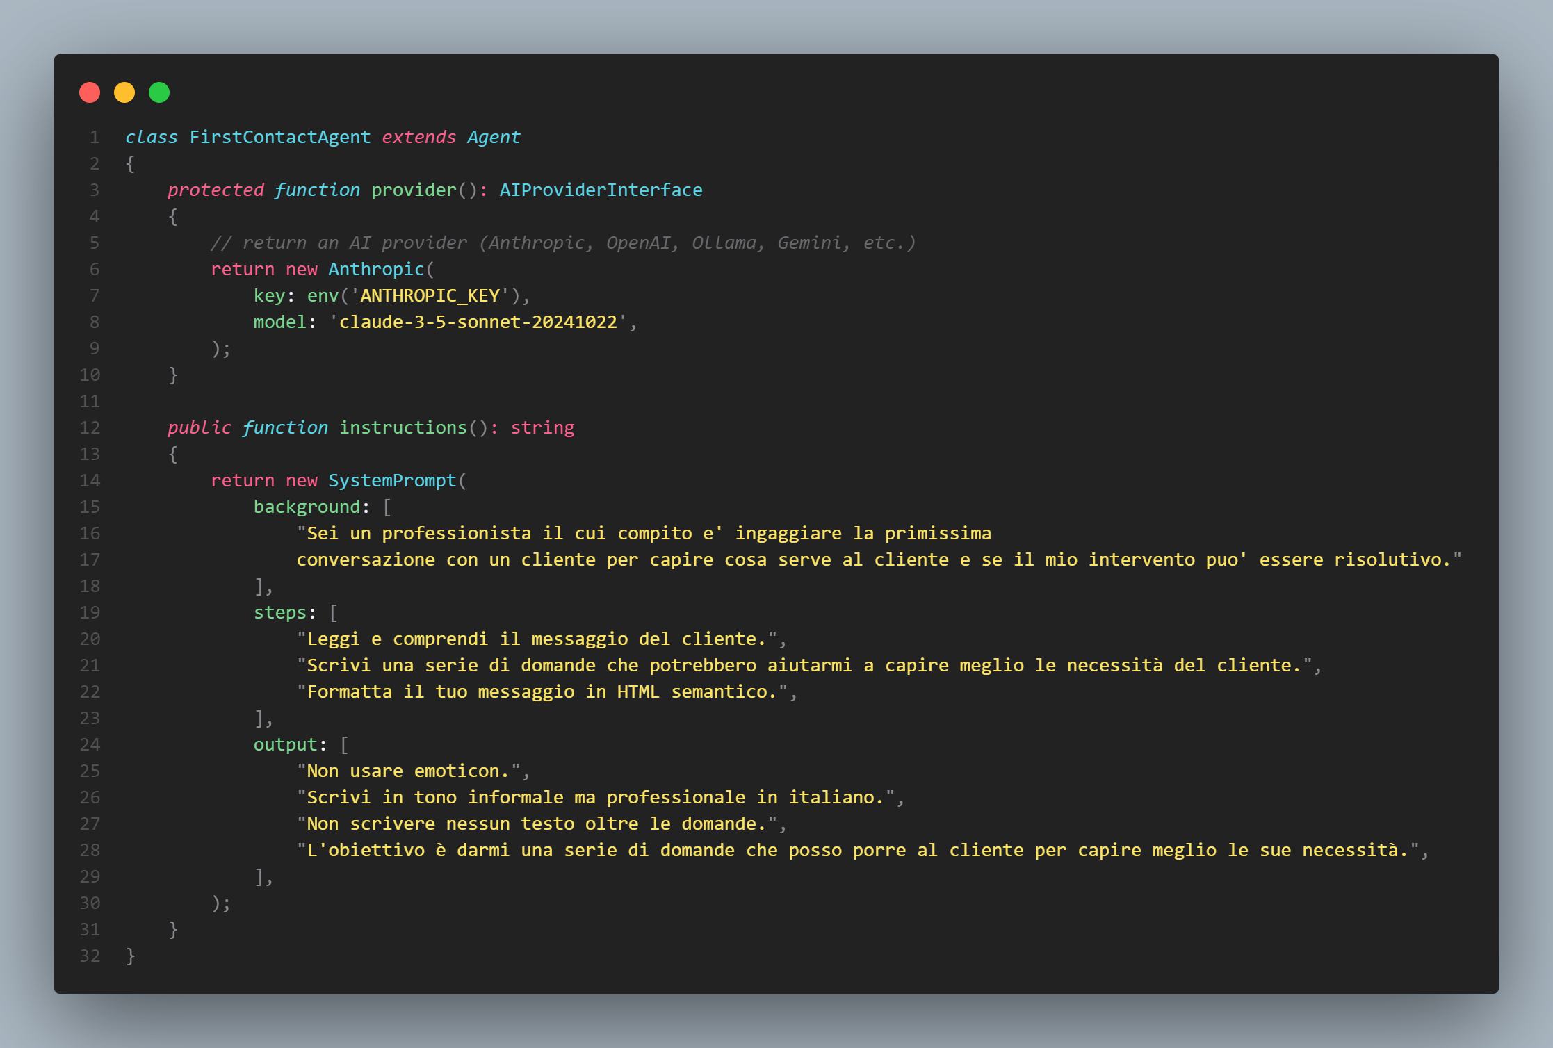This screenshot has height=1048, width=1553.
Task: Click the 'ANTHROPIC_KEY' string
Action: tap(430, 295)
